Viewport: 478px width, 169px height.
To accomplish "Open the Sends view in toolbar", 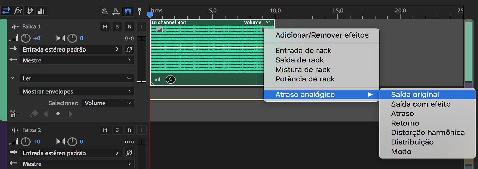I will click(x=30, y=11).
